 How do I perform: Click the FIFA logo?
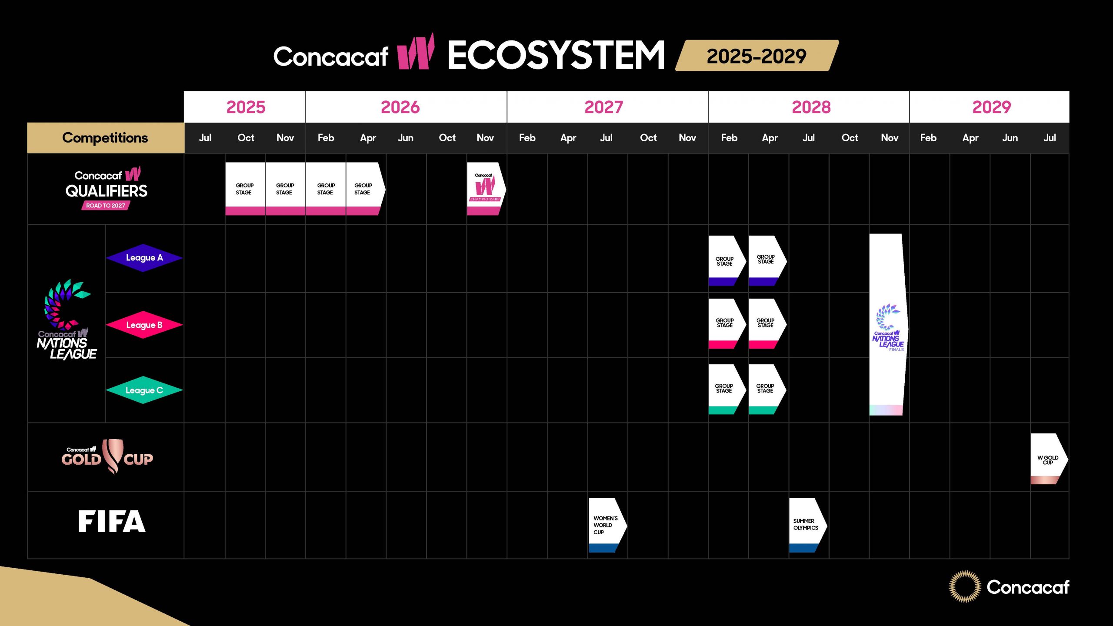[x=112, y=522]
